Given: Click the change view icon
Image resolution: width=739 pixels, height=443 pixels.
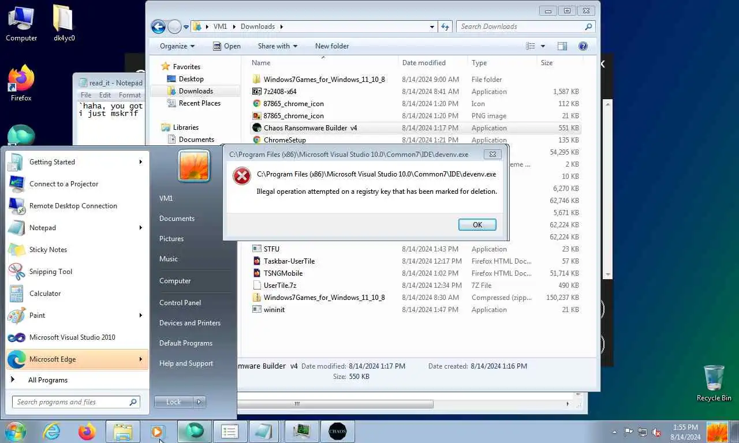Looking at the screenshot, I should [x=531, y=46].
